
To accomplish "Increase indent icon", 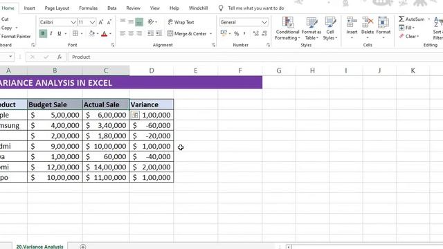I will [x=159, y=34].
